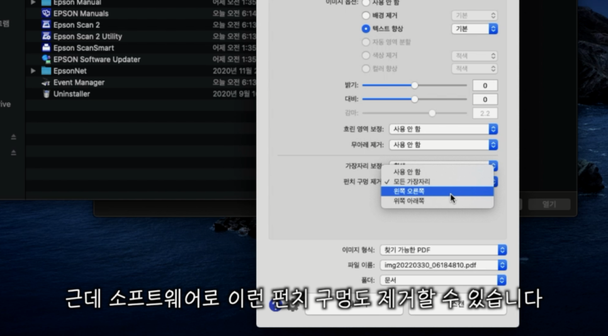
Task: Expand the EpsonNet folder disclosure triangle
Action: pos(33,71)
